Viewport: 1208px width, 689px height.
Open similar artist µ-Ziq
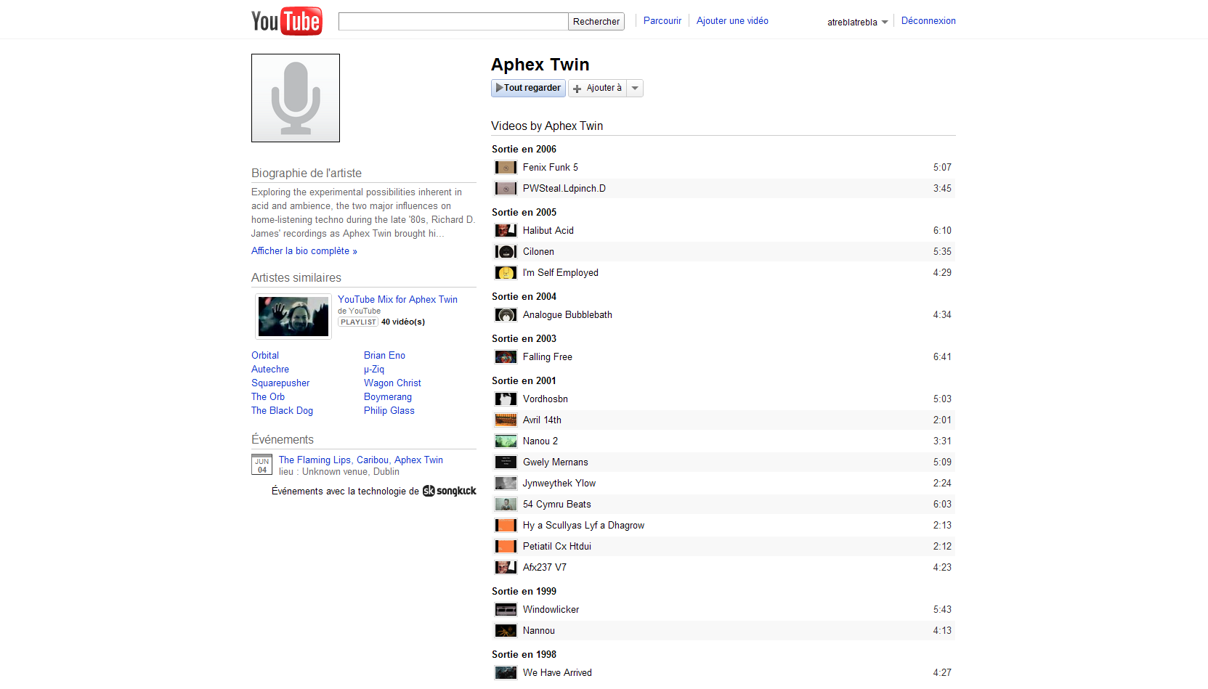374,370
